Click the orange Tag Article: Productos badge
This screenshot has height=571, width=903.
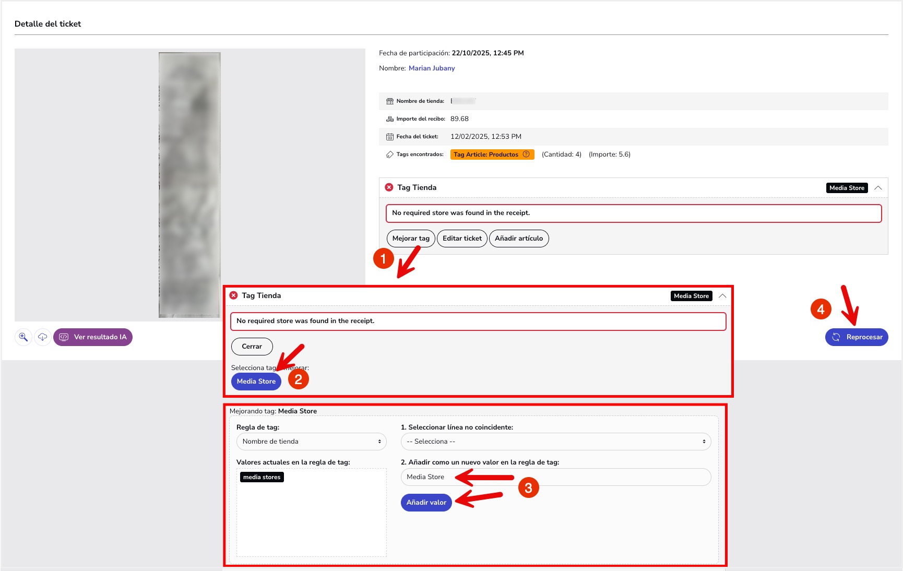click(485, 154)
